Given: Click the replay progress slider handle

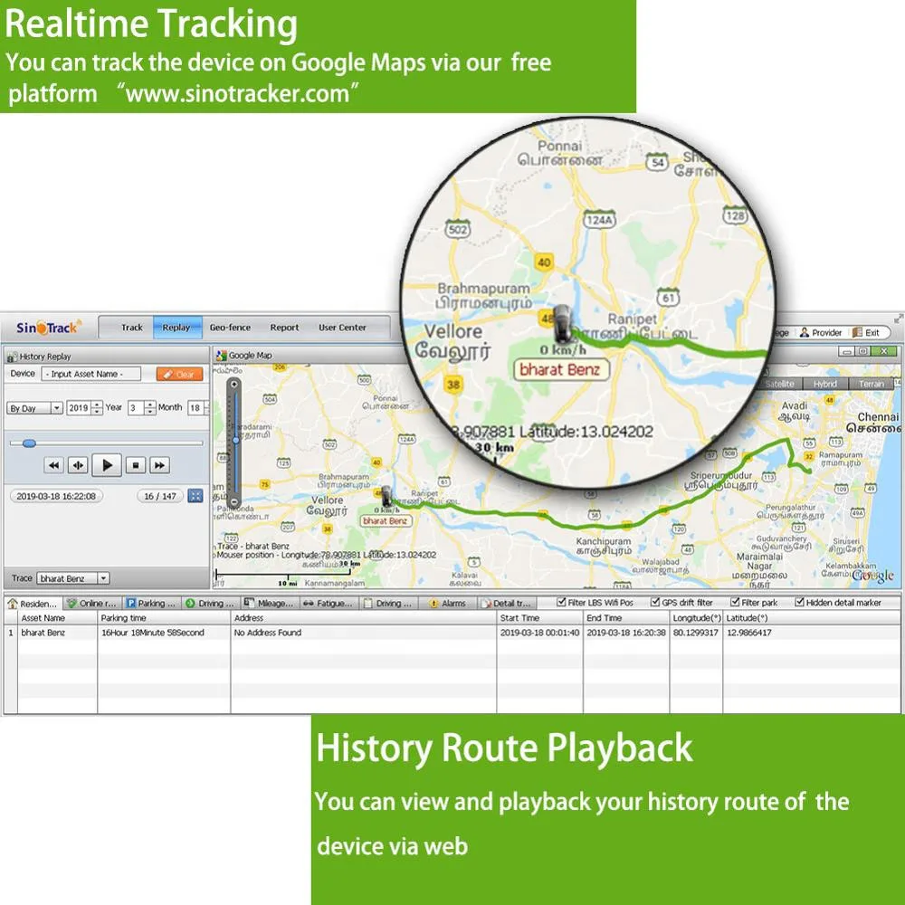Looking at the screenshot, I should click(29, 443).
